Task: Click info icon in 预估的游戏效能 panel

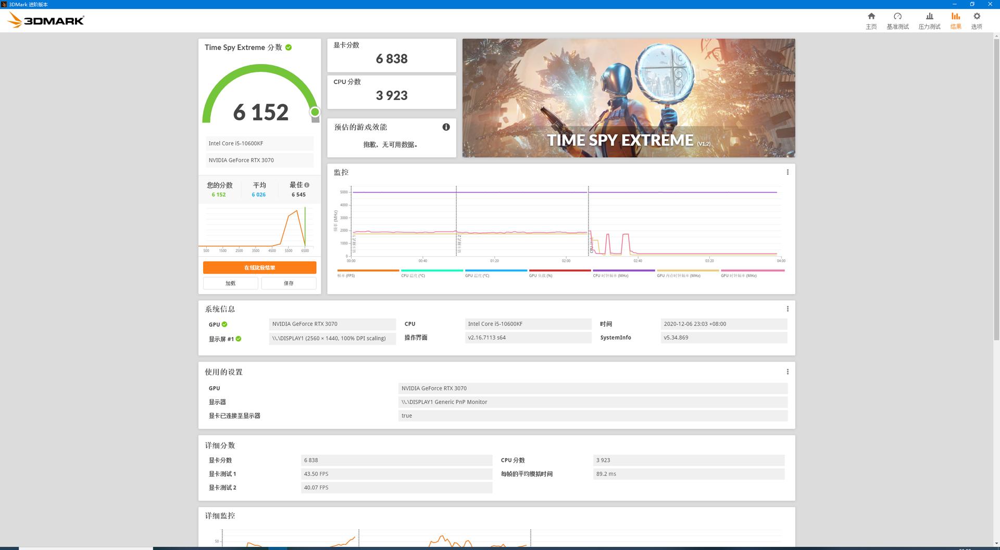Action: pos(446,127)
